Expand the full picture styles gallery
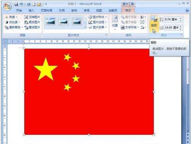Image resolution: width=191 pixels, height=144 pixels. click(85, 27)
